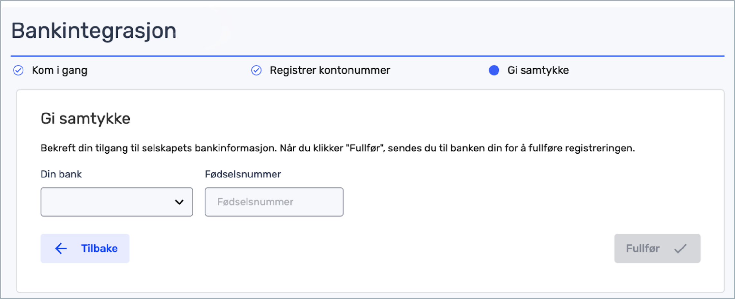Screen dimensions: 735x299
Task: Click the blue progress line under the title
Action: 367,56
